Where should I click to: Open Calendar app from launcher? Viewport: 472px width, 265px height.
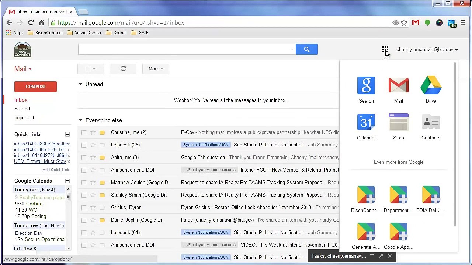pos(366,127)
